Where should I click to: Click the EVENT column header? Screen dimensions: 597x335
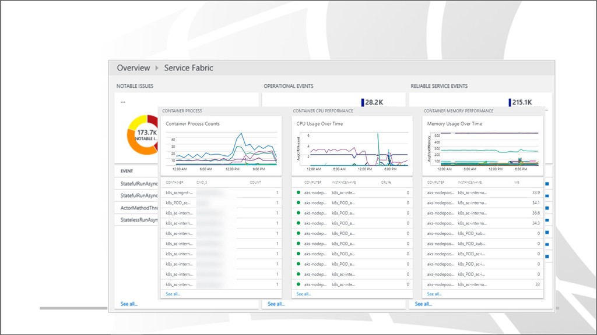127,172
